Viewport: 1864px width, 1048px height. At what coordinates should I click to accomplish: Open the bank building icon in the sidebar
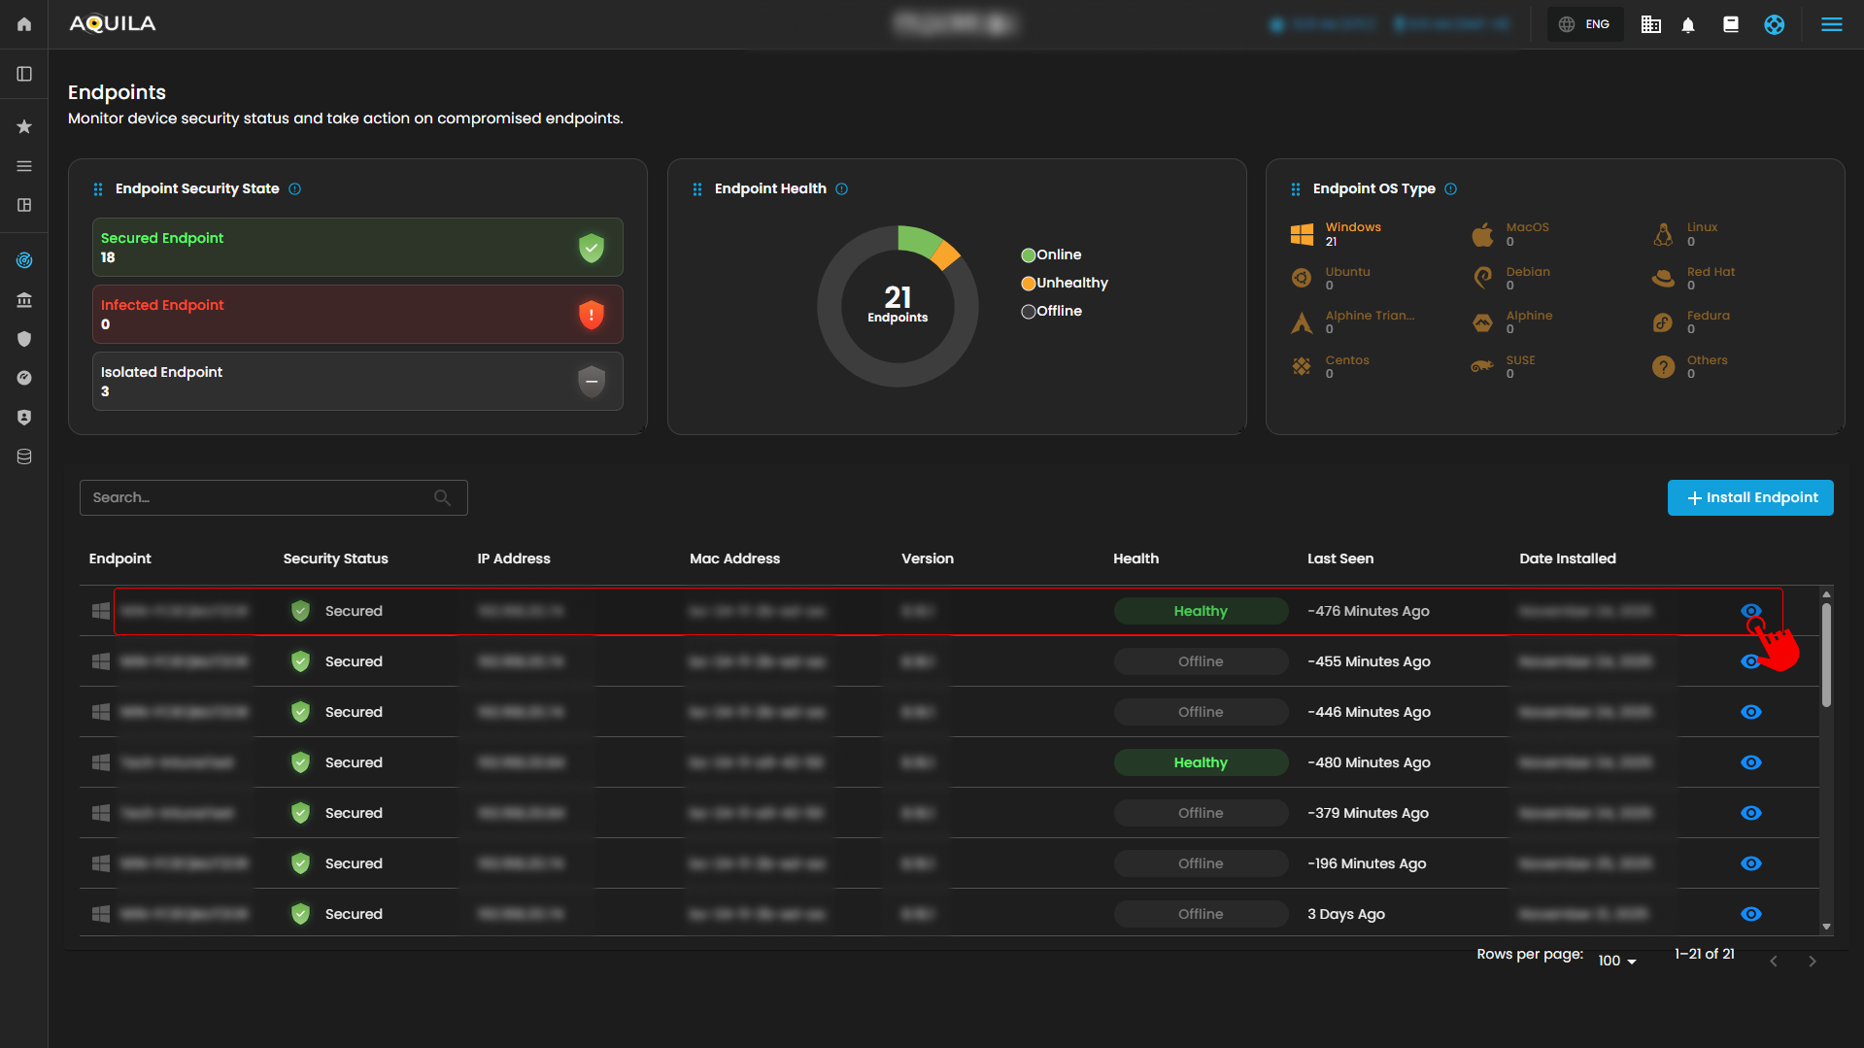pos(24,300)
